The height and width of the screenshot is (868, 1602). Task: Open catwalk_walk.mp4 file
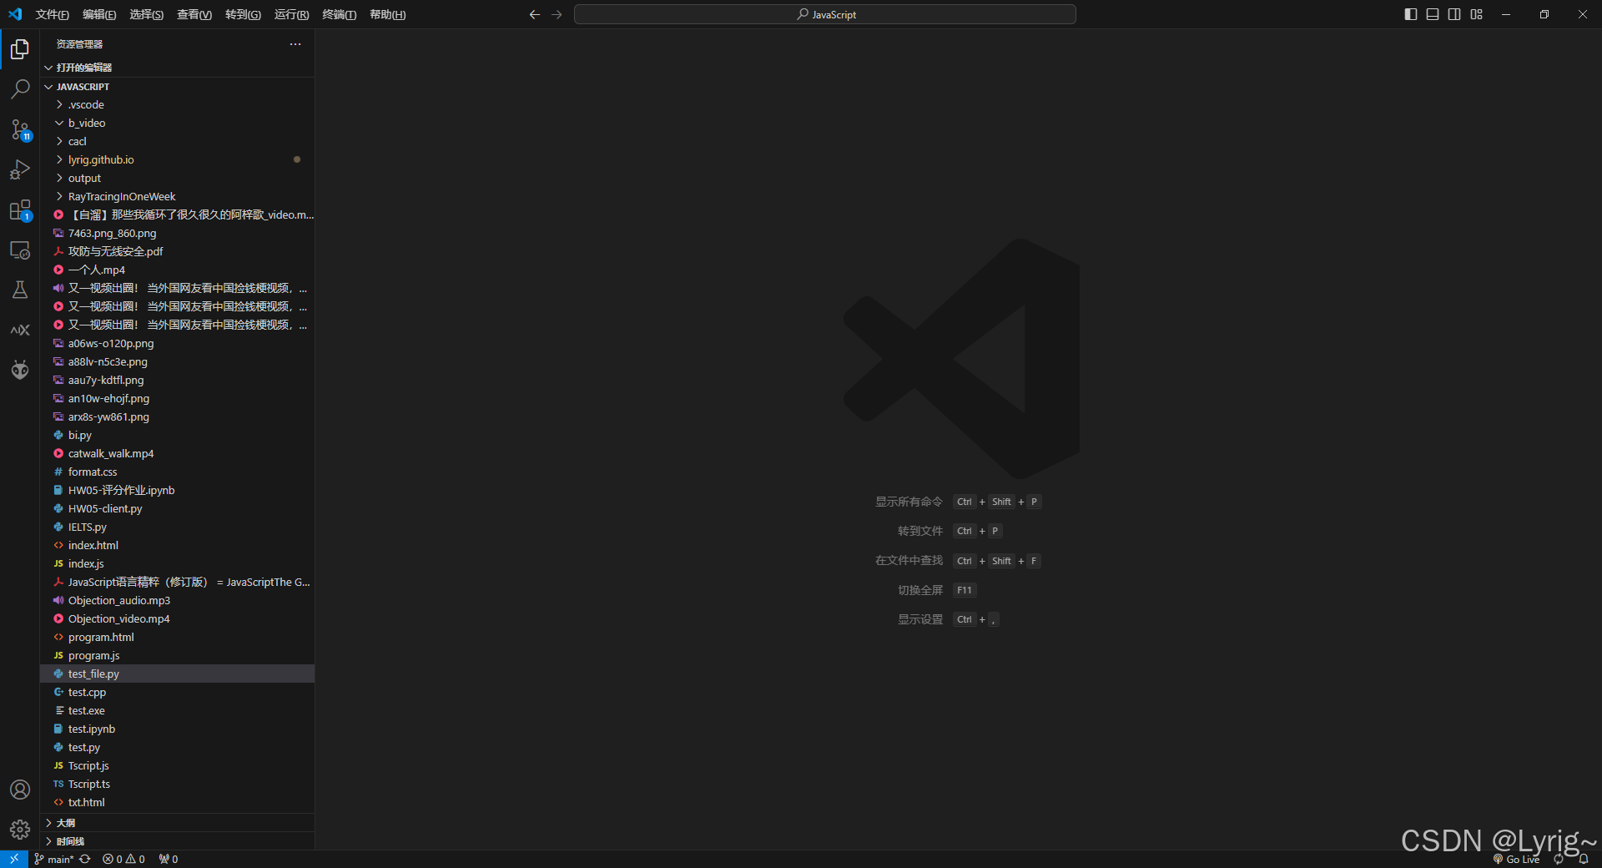[177, 453]
